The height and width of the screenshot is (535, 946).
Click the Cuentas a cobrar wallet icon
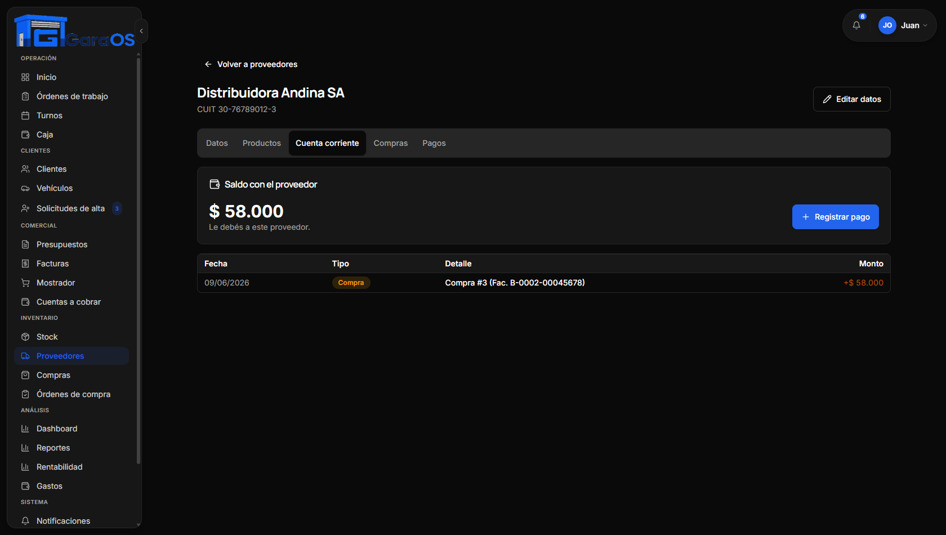[x=25, y=302]
